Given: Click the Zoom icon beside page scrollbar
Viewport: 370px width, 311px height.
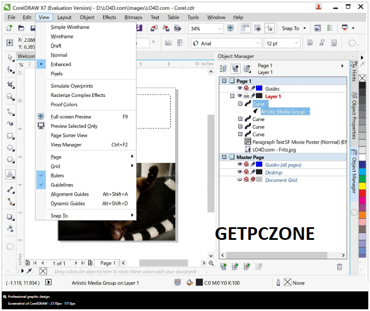Looking at the screenshot, I should coord(211,263).
